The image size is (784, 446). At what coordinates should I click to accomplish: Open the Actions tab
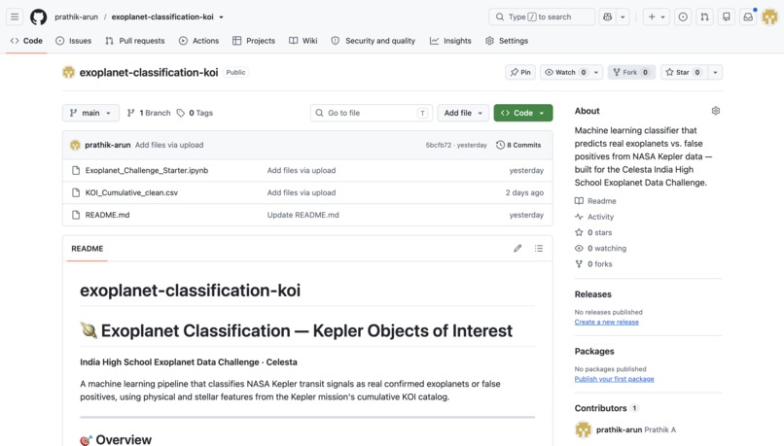click(199, 41)
